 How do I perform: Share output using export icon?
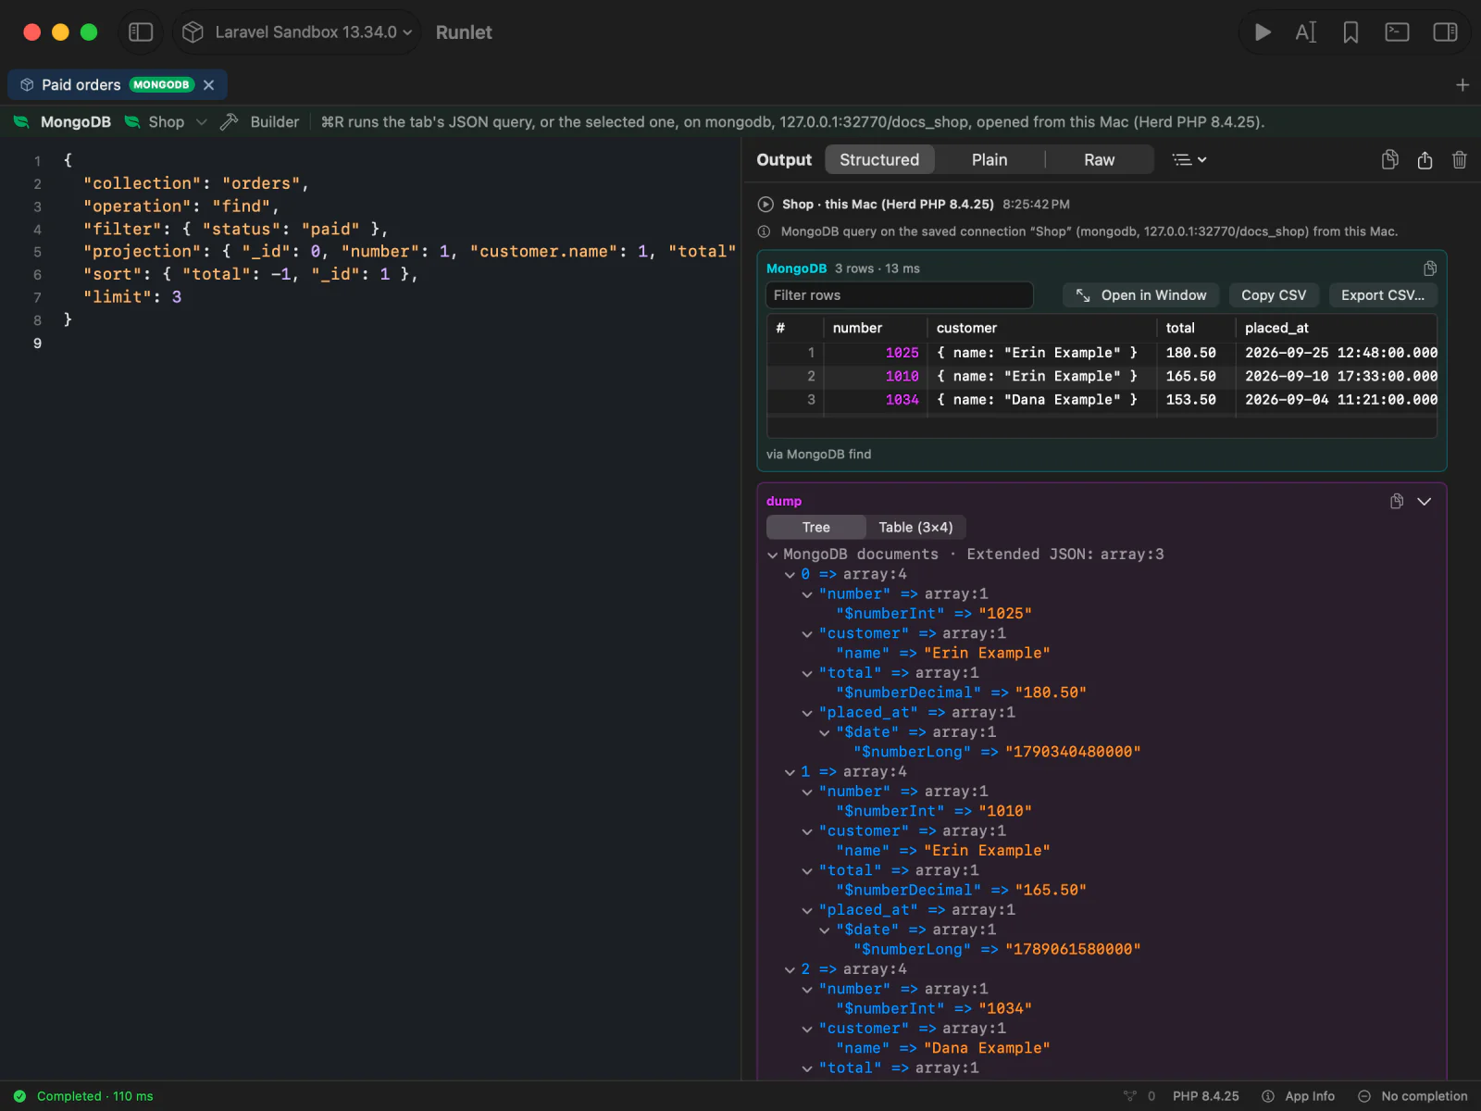[1425, 160]
